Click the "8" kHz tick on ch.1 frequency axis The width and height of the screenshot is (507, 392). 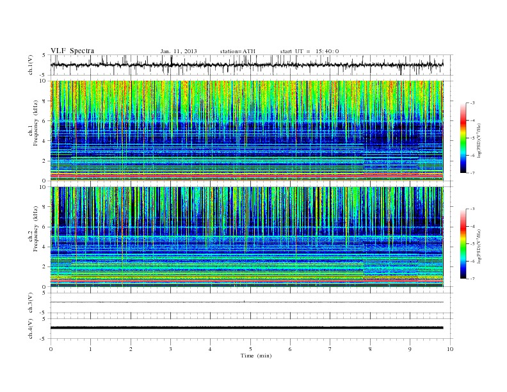click(44, 101)
